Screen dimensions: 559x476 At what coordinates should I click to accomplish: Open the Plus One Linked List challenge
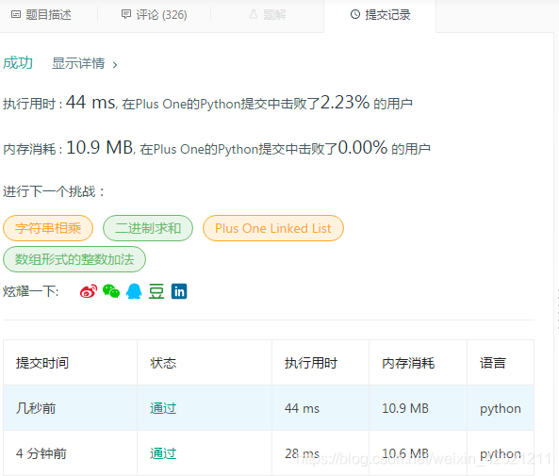click(273, 228)
